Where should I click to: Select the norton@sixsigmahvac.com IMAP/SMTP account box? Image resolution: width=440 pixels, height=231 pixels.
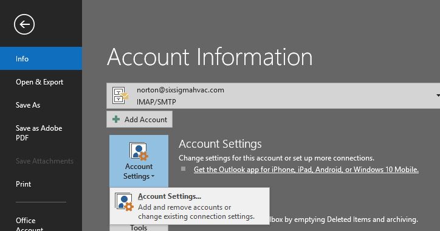pos(273,95)
